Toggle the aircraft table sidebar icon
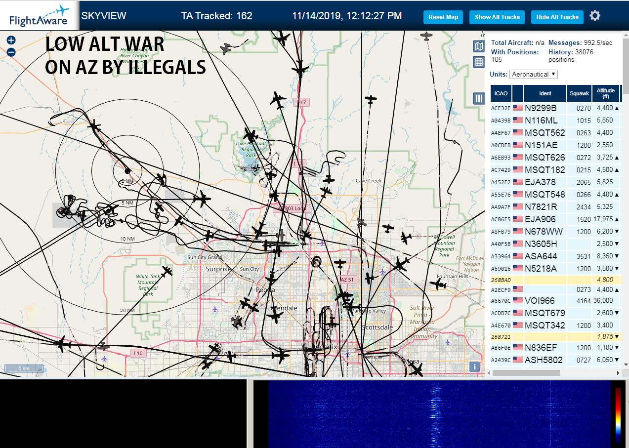The height and width of the screenshot is (448, 629). coord(479,98)
